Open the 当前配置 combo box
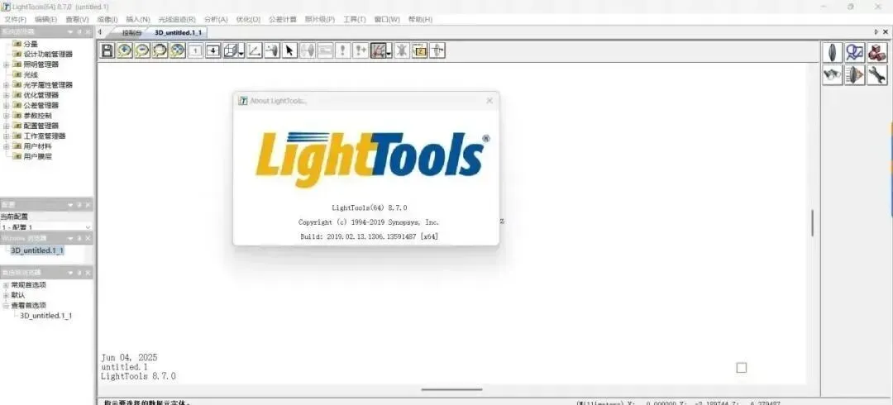The image size is (893, 405). point(46,227)
